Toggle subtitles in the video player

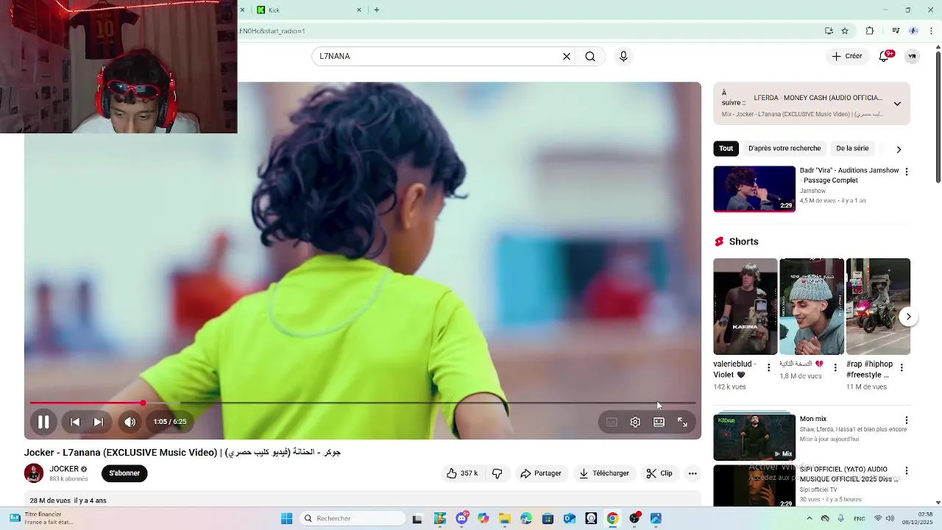coord(612,422)
